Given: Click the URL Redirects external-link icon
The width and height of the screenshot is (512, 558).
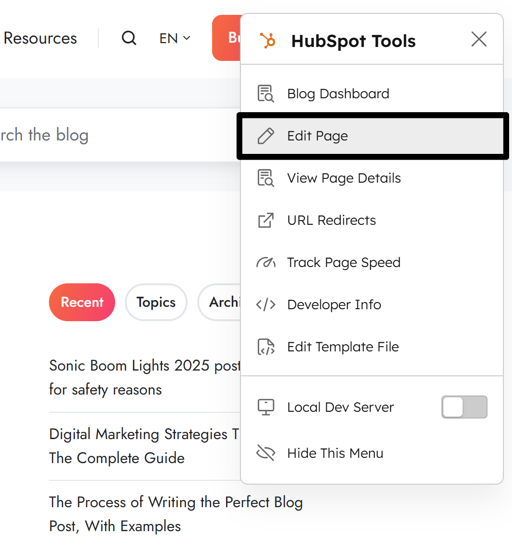Looking at the screenshot, I should (x=266, y=221).
